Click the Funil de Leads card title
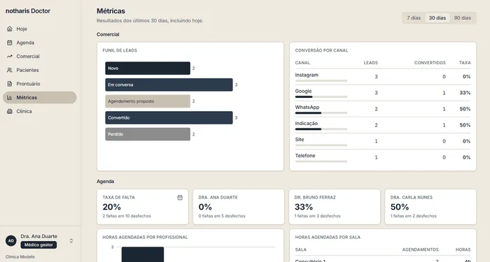490x262 pixels. pyautogui.click(x=120, y=50)
